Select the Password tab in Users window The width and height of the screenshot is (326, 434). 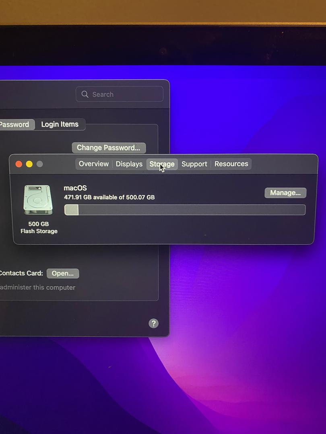[17, 124]
